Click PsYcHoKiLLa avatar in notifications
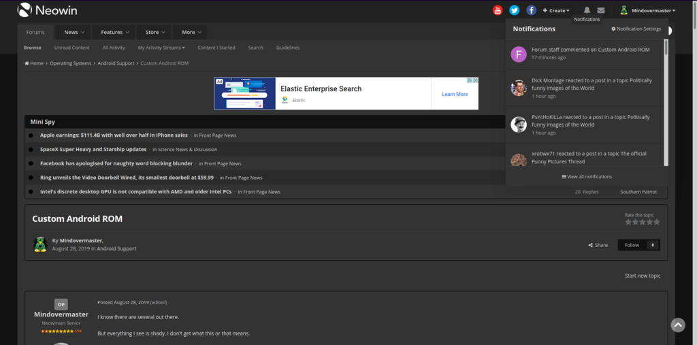The width and height of the screenshot is (697, 345). point(518,125)
